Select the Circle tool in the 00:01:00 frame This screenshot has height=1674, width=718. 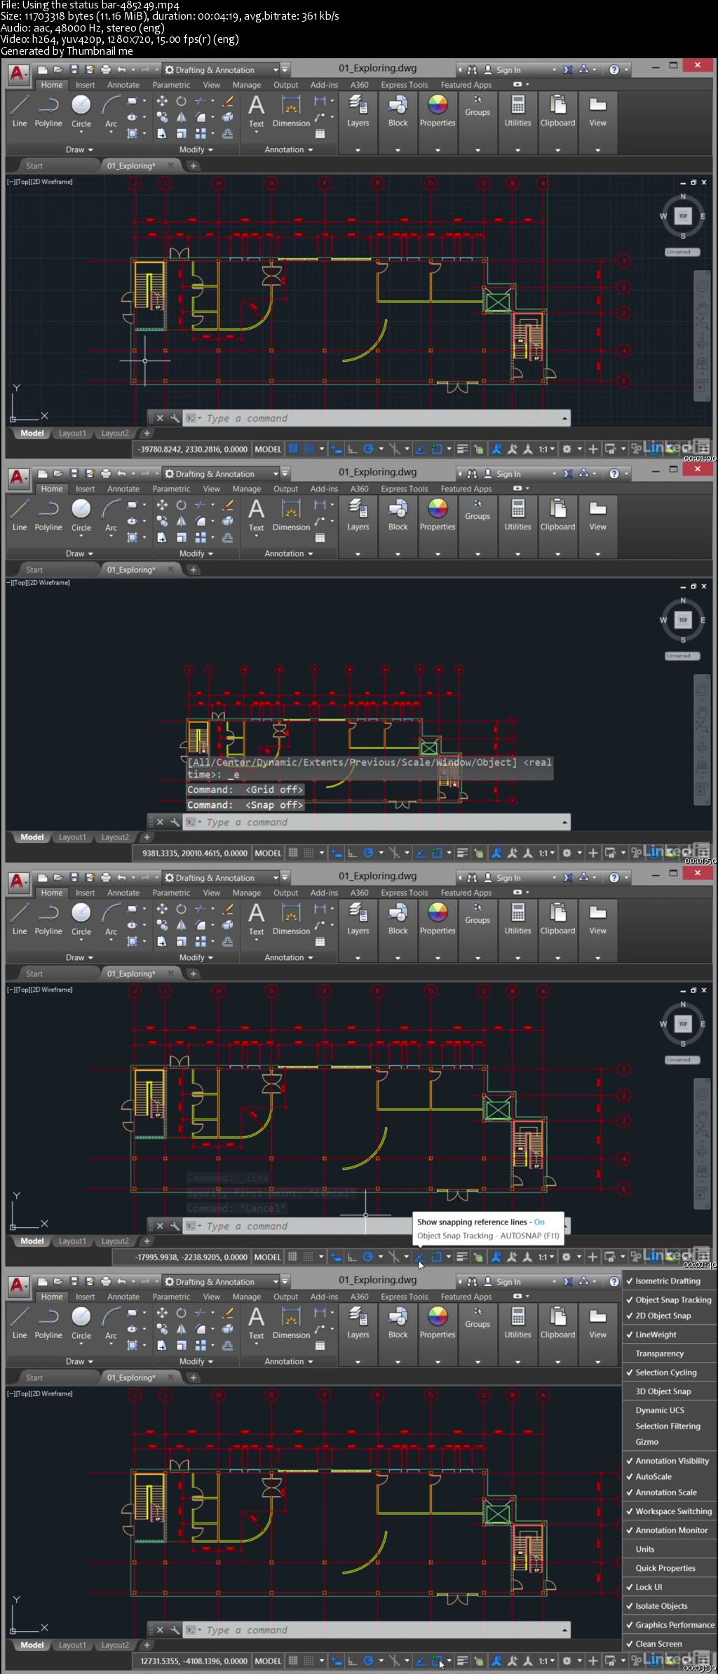point(81,111)
